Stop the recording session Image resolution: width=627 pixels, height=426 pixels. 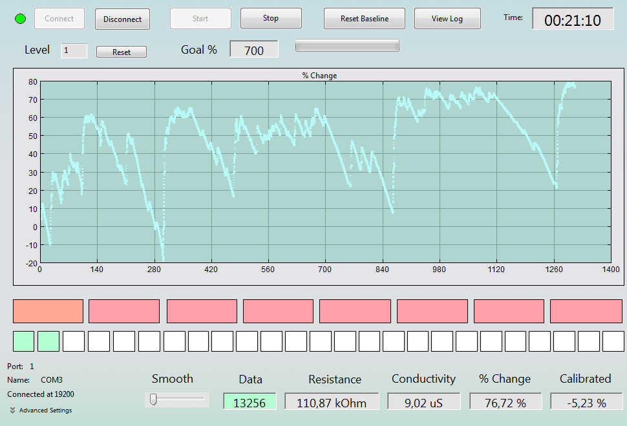point(271,18)
